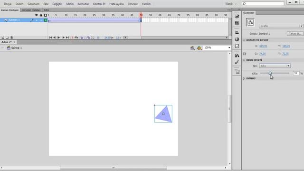Viewport: 304px width, 171px height.
Task: Click the X position value
Action: coord(263,46)
